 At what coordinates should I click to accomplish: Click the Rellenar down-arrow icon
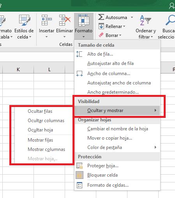tap(101, 26)
